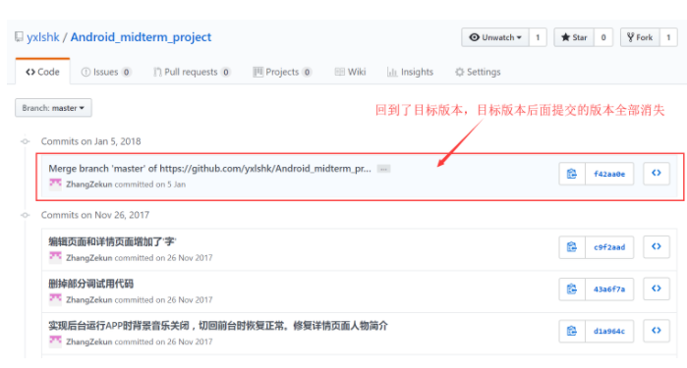Open the repository Settings tab
687x368 pixels.
[x=478, y=72]
